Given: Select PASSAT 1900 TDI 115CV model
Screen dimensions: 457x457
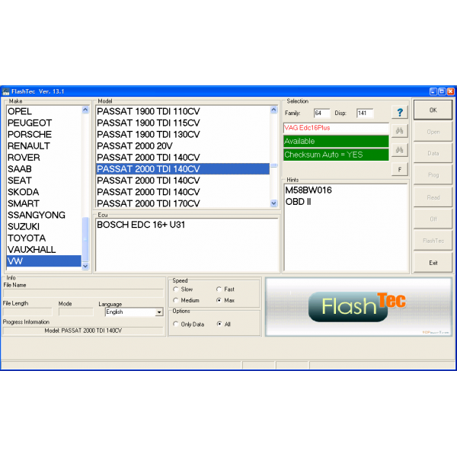Looking at the screenshot, I should point(183,123).
